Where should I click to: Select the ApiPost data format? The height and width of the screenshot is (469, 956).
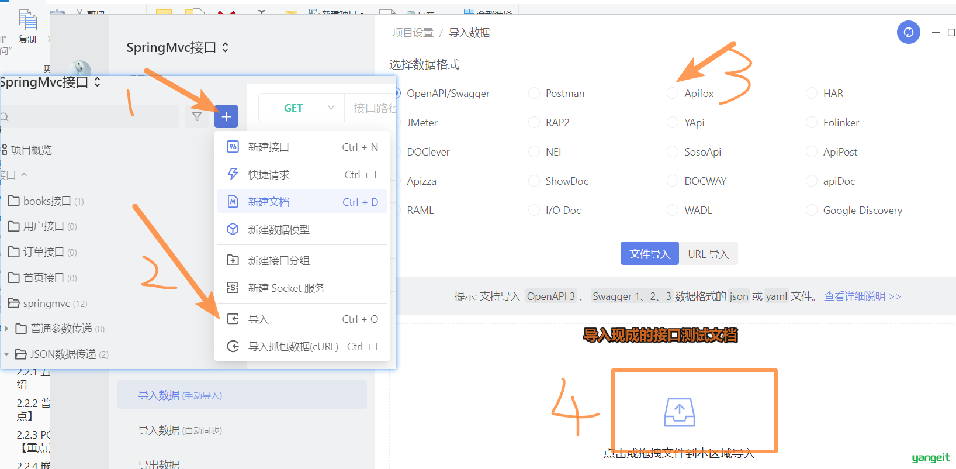[832, 152]
